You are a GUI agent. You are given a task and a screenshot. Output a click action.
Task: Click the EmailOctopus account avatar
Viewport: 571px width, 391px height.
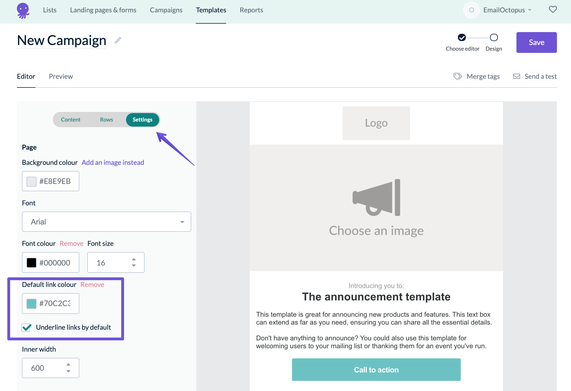coord(471,10)
